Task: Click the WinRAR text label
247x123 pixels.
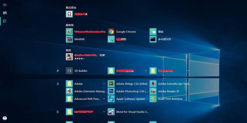Action: coord(79,39)
